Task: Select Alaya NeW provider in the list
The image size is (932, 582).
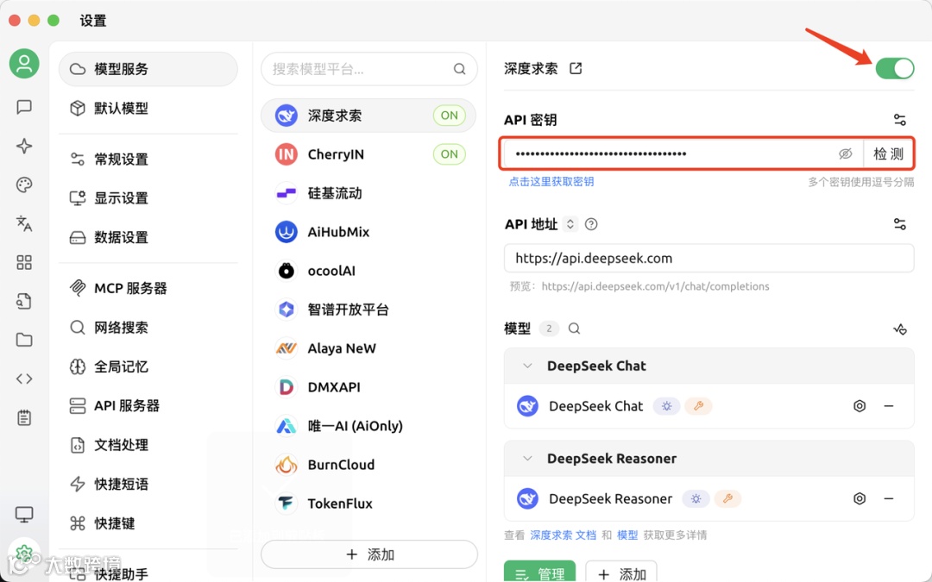Action: (x=368, y=348)
